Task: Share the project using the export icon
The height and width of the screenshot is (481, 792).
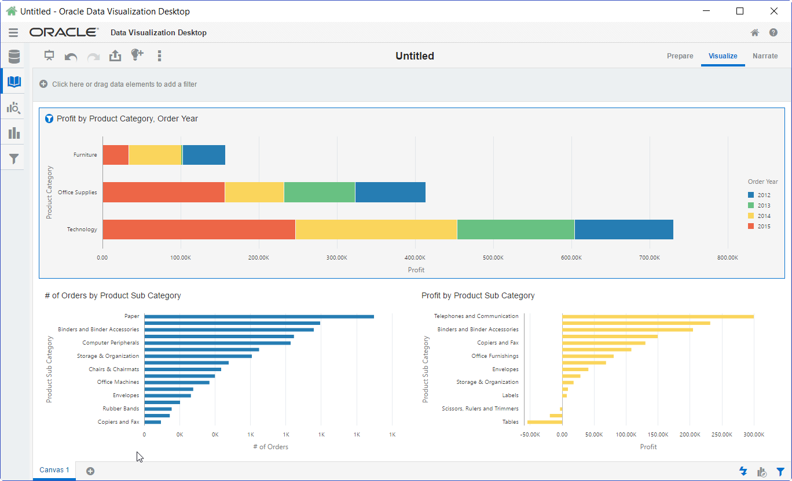Action: click(115, 55)
